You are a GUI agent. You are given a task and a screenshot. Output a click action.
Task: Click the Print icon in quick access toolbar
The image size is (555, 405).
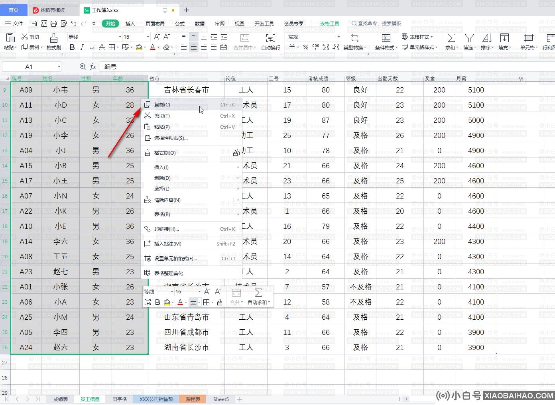tap(53, 24)
